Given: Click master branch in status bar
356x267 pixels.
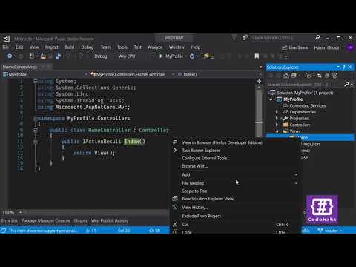Looking at the screenshot, I should [332, 231].
